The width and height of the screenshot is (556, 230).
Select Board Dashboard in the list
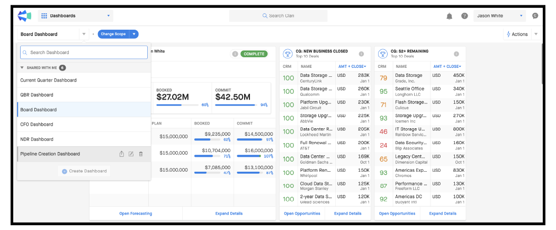pos(84,110)
